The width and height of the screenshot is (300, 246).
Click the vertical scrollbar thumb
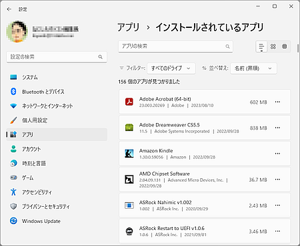click(x=298, y=49)
